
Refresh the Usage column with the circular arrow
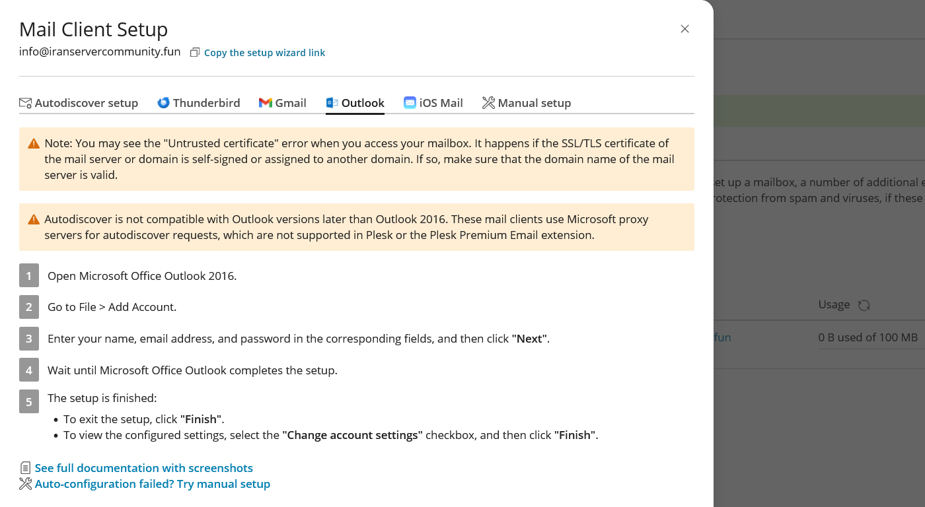tap(863, 304)
